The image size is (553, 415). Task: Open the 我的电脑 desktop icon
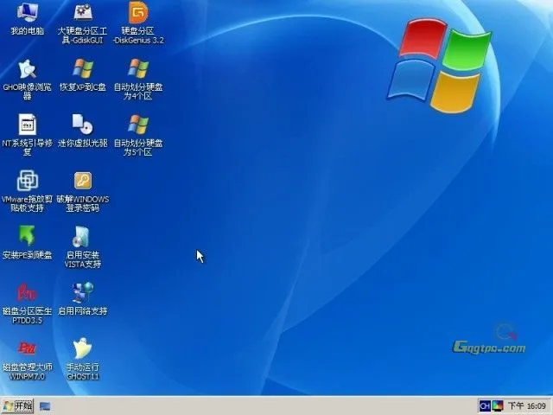[x=28, y=14]
